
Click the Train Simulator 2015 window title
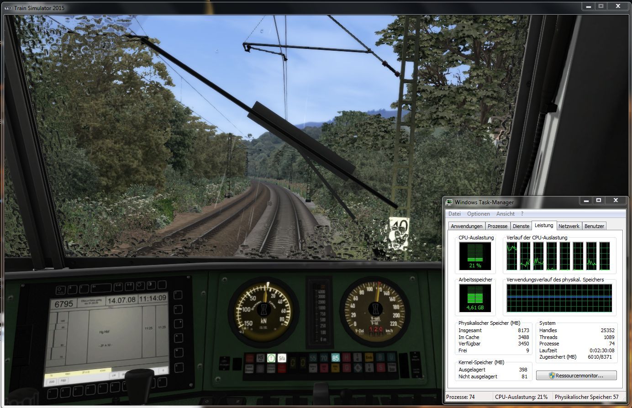(x=39, y=8)
